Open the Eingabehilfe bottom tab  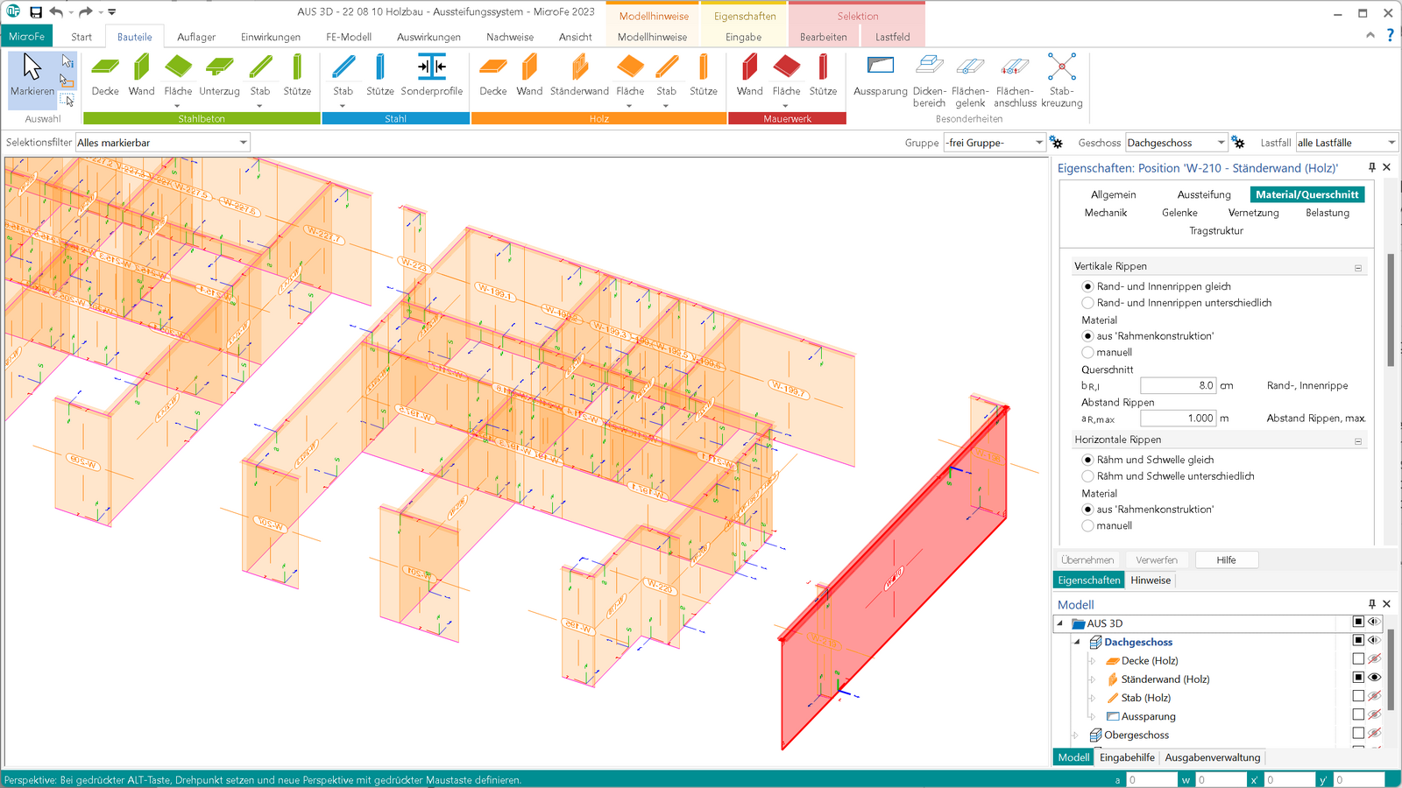(1127, 757)
